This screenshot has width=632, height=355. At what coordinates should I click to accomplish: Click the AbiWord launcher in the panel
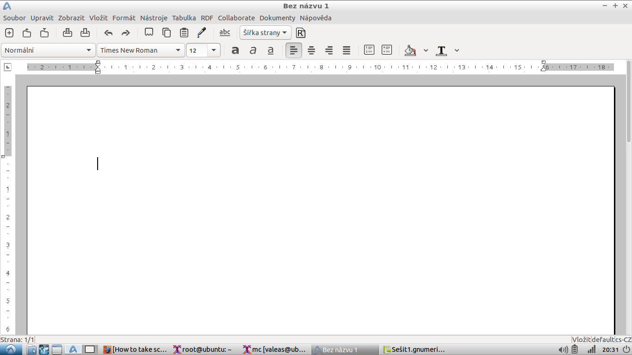click(73, 349)
